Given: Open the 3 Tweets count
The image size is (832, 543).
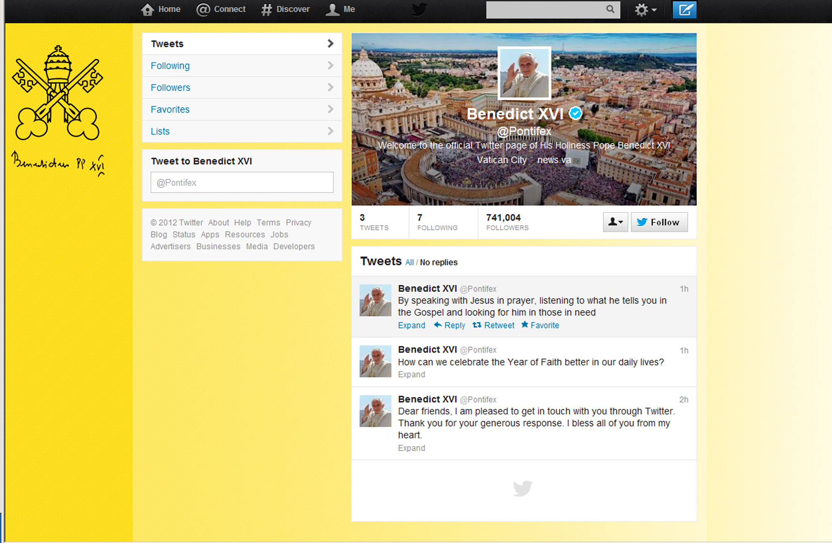Looking at the screenshot, I should click(374, 222).
